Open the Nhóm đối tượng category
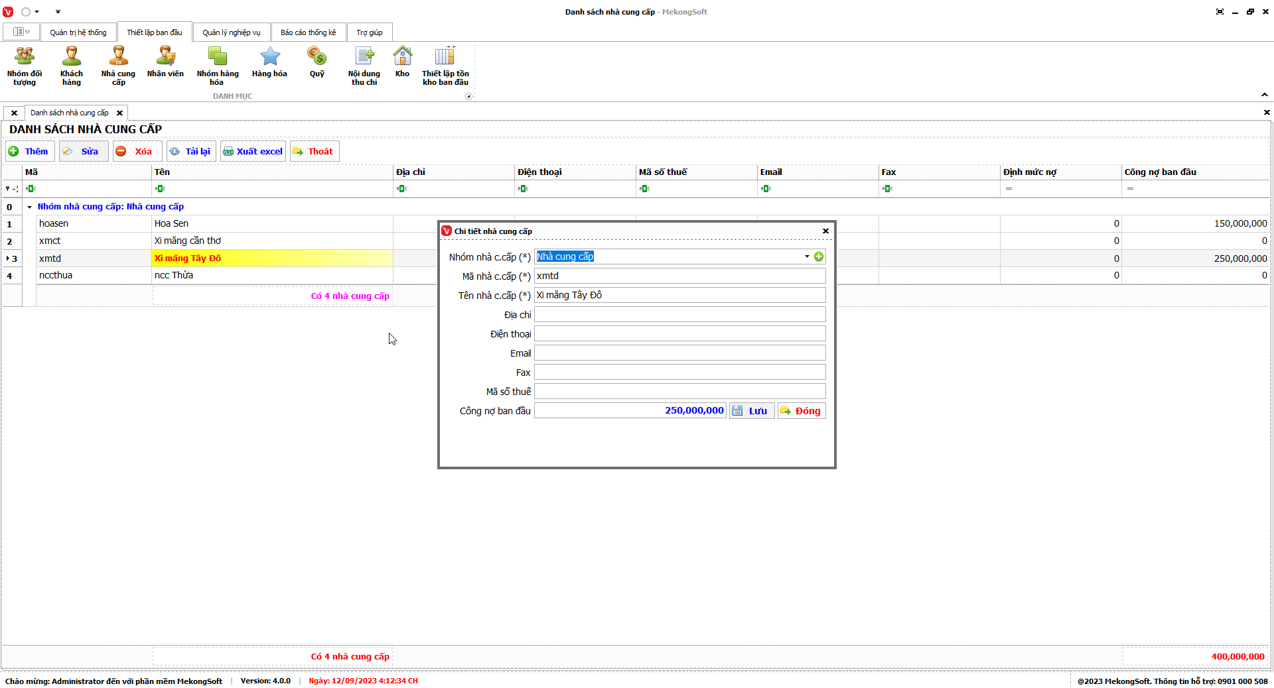 (25, 66)
